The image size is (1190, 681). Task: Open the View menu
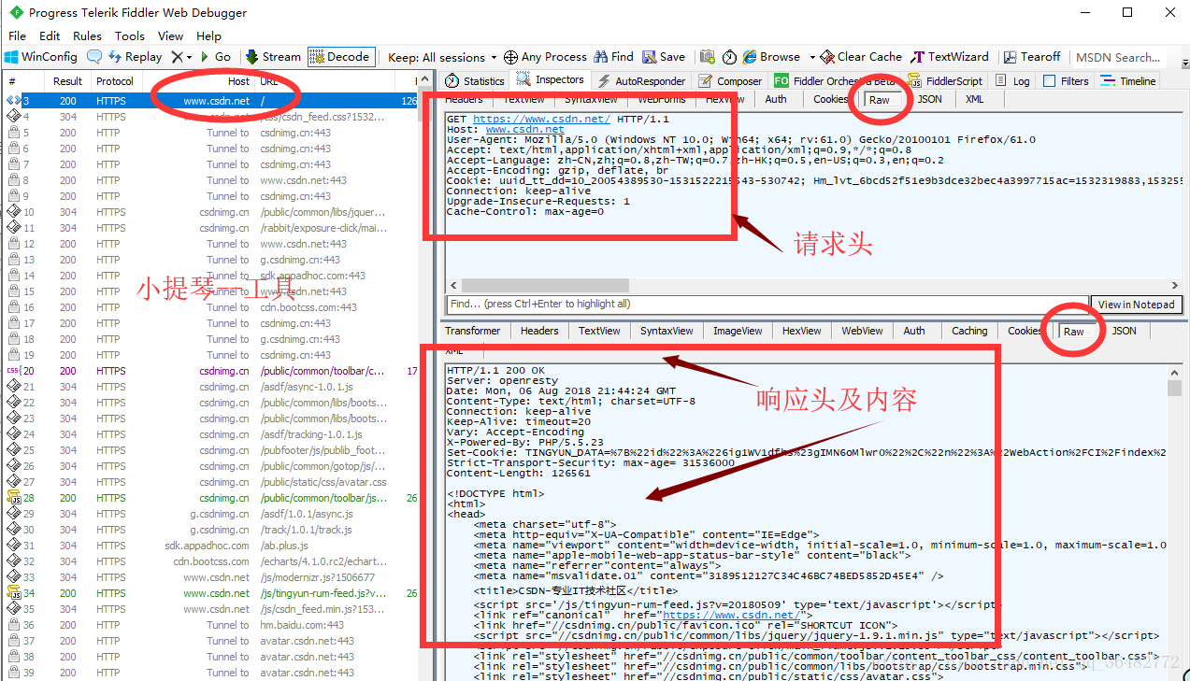(170, 35)
